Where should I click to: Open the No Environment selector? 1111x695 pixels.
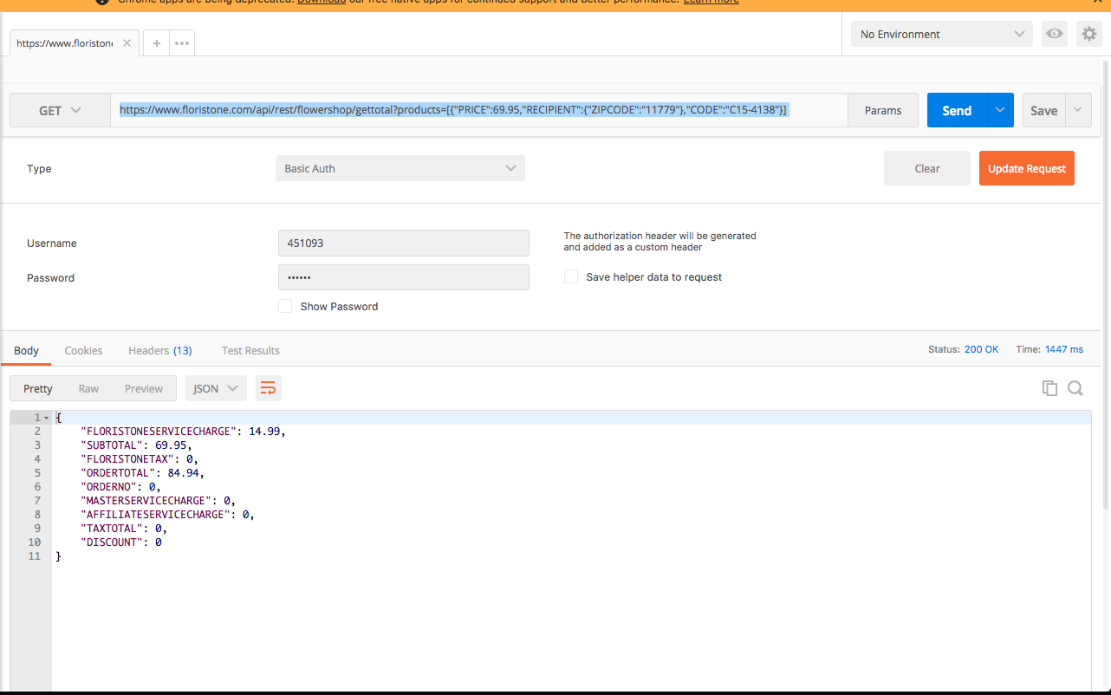(x=942, y=34)
